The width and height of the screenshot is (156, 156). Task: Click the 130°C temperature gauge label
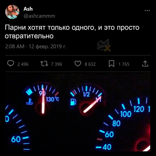click(x=52, y=99)
